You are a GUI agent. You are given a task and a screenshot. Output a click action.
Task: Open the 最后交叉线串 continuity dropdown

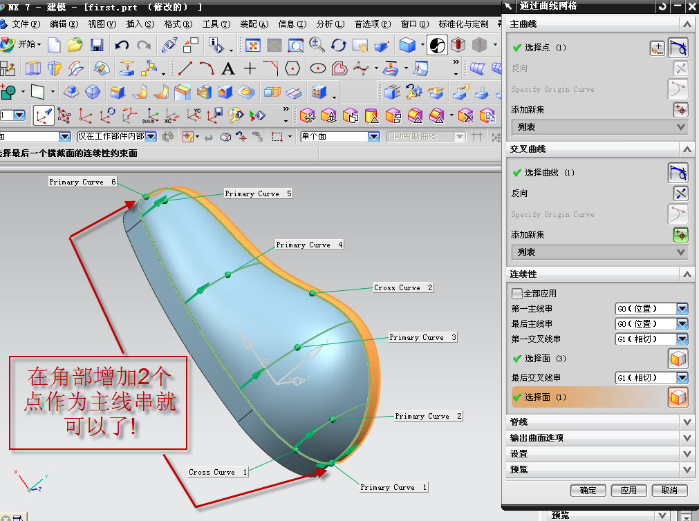pos(682,378)
